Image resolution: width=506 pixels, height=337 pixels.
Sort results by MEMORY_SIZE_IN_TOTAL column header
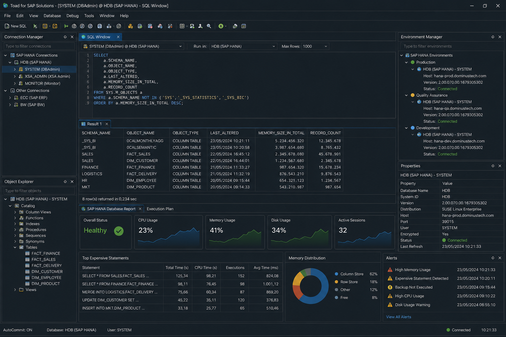[281, 133]
